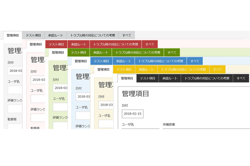Click the blue すべて tab
Screen dimensions: 250x166
pyautogui.click(x=195, y=61)
